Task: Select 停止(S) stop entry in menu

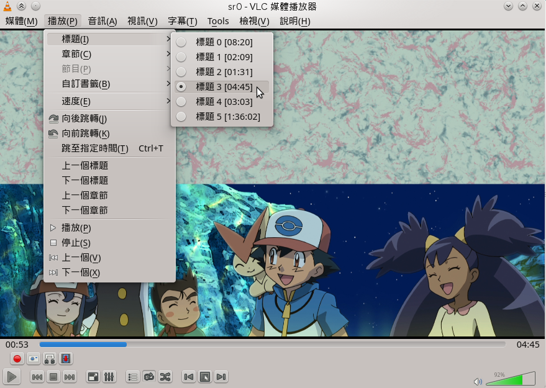Action: coord(110,243)
